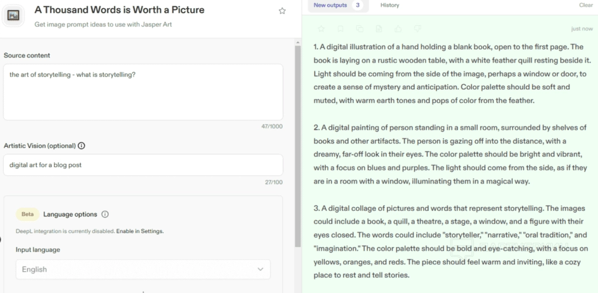Click the left panel vertical scrollbar

[298, 146]
